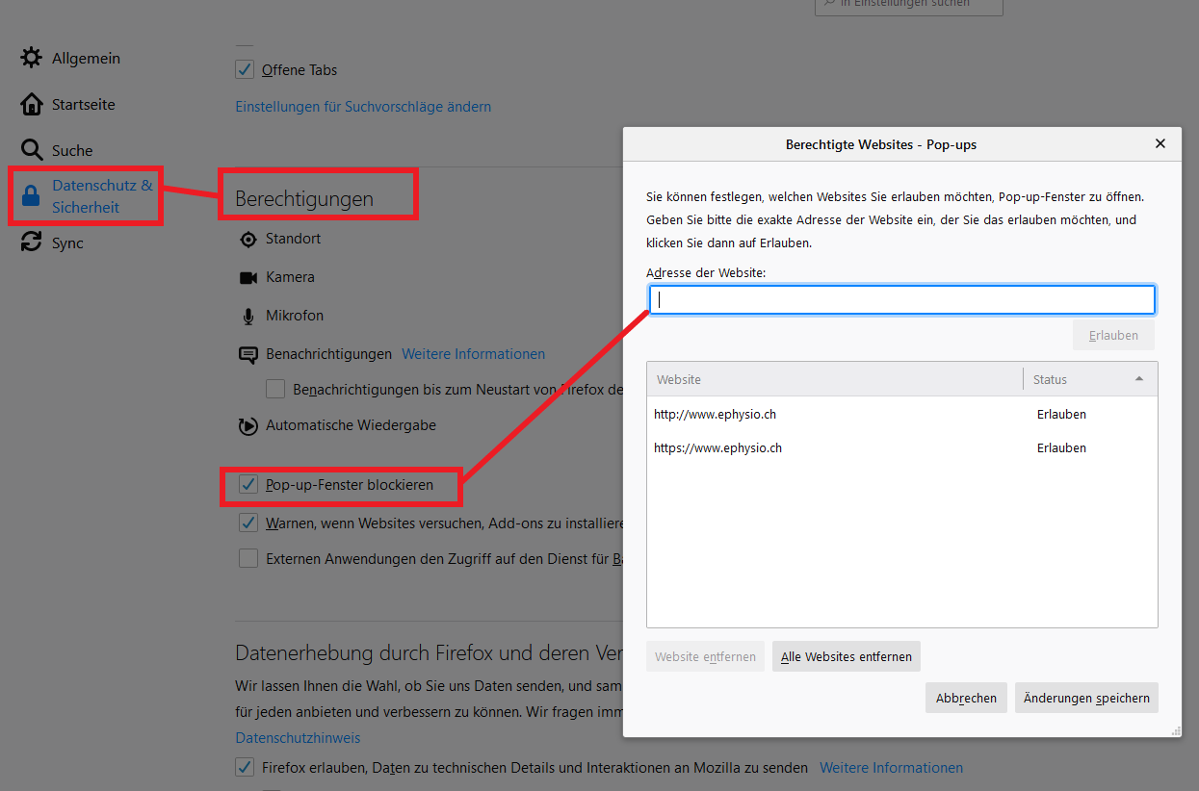1199x791 pixels.
Task: Open the Datenschutzhinweis link
Action: pos(298,738)
